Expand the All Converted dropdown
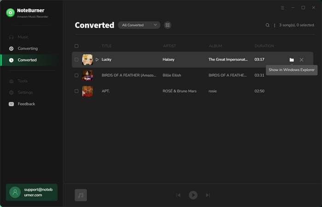The image size is (322, 207). (139, 25)
